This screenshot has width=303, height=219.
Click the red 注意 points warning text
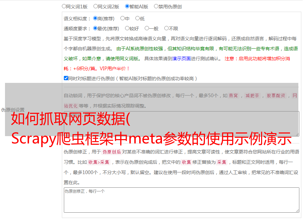(177, 64)
